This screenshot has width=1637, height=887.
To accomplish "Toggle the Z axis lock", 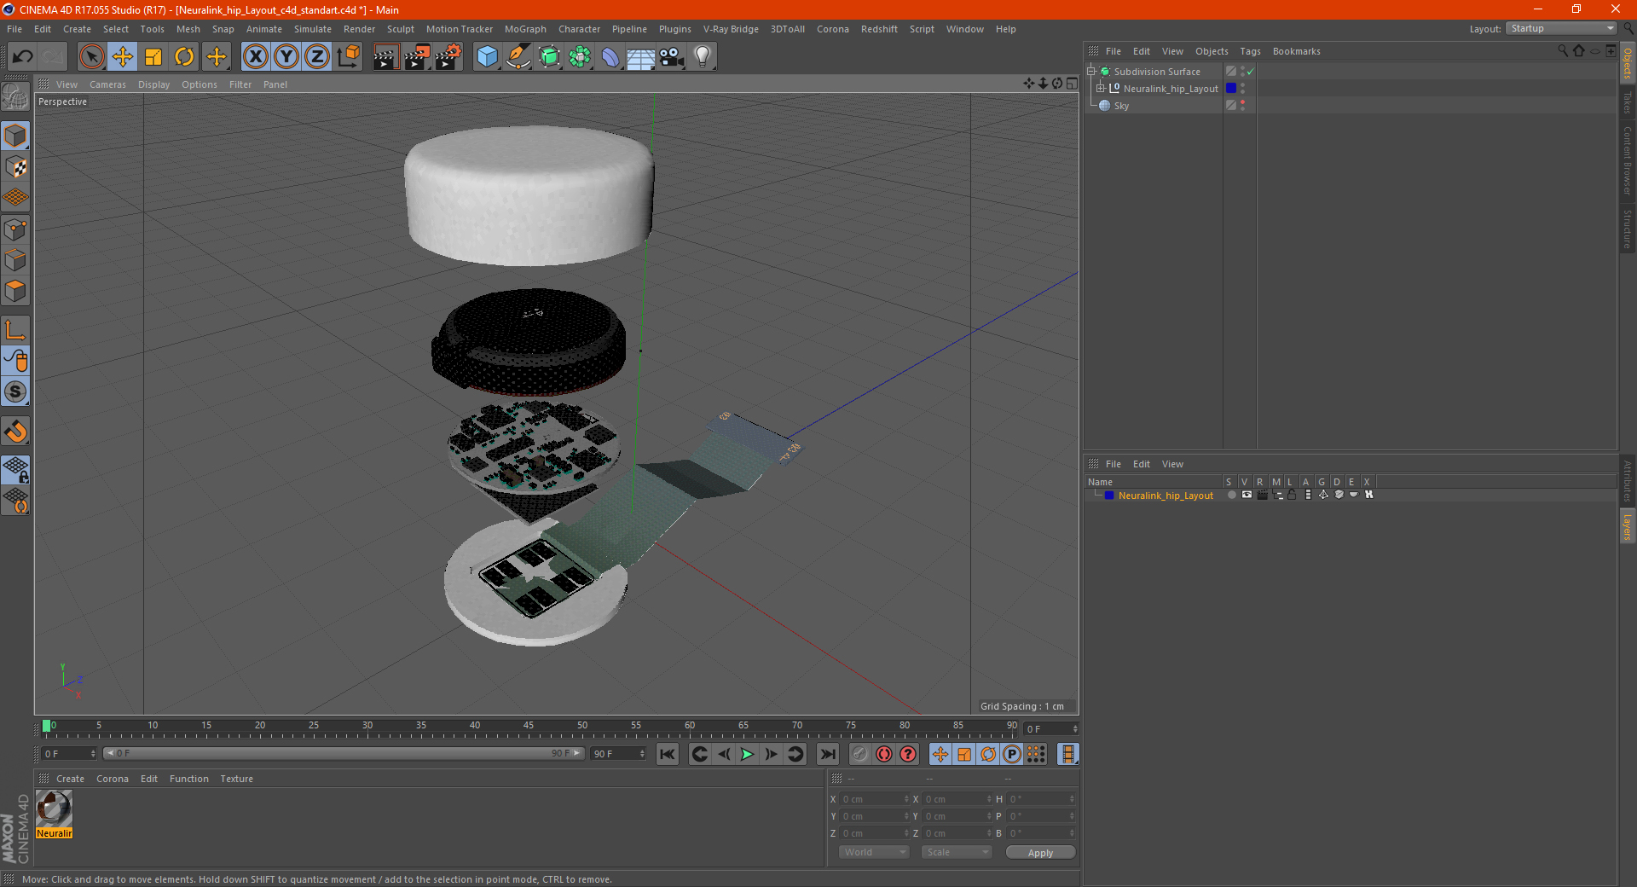I will click(x=316, y=57).
